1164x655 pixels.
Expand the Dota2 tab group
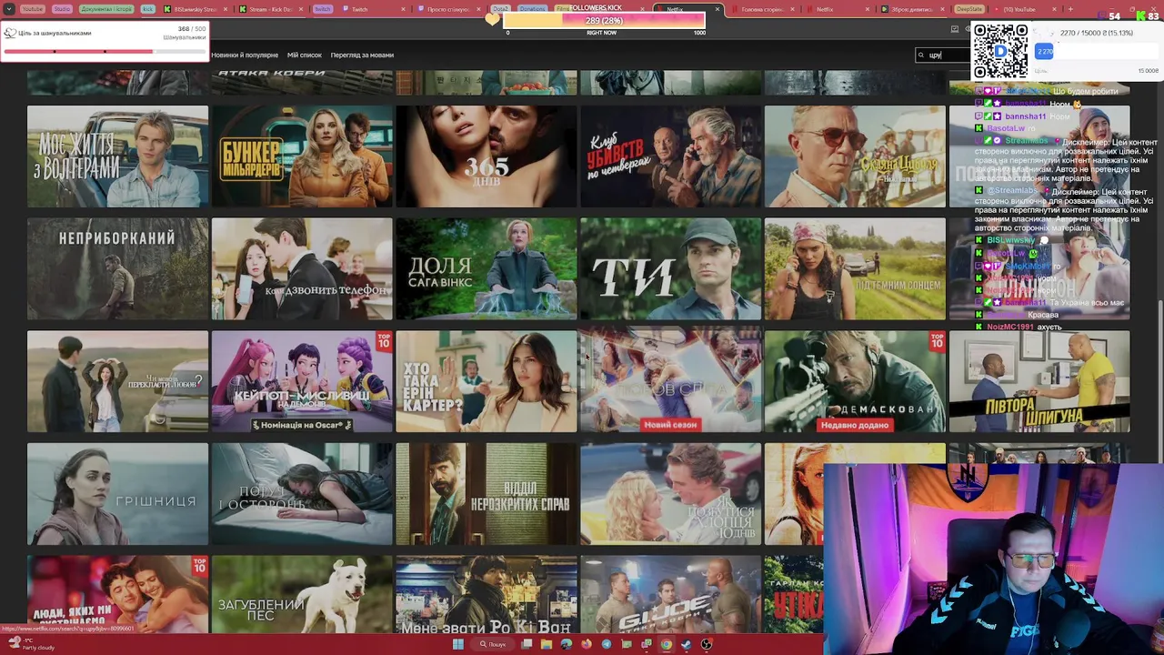pyautogui.click(x=500, y=9)
